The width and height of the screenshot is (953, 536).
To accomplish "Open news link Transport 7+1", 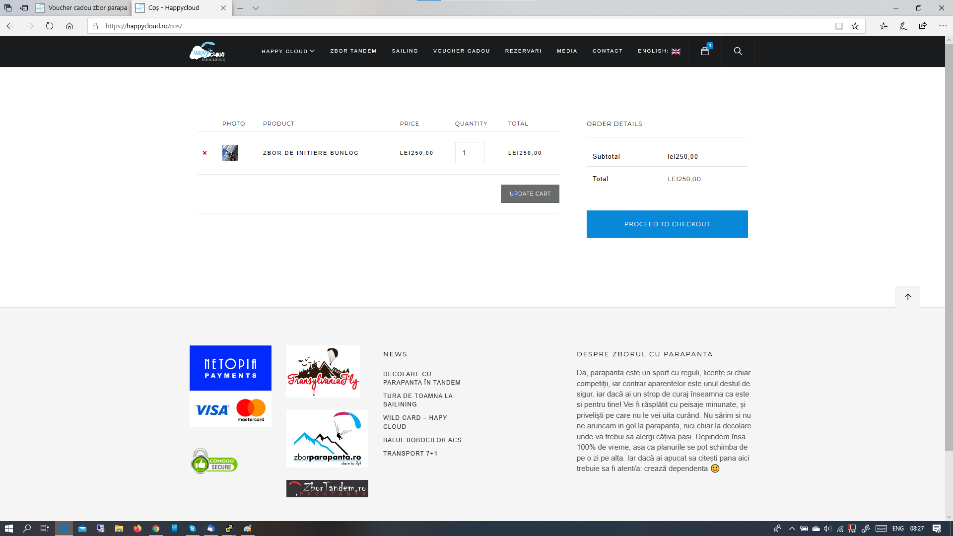I will [410, 454].
